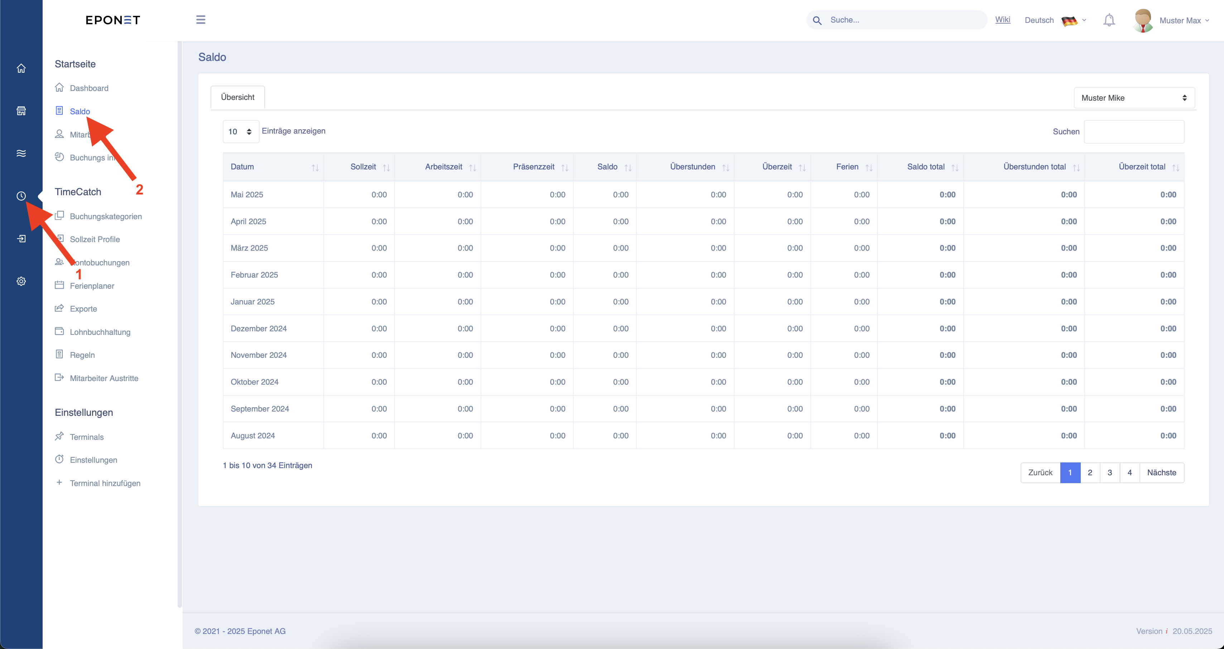The height and width of the screenshot is (649, 1224).
Task: Sort by Saldo column arrows
Action: click(x=628, y=167)
